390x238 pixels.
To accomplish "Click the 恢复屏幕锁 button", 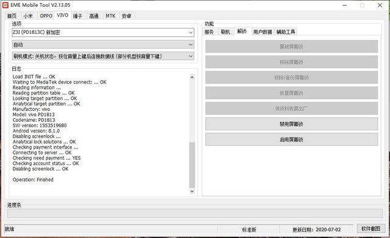I will pos(291,93).
